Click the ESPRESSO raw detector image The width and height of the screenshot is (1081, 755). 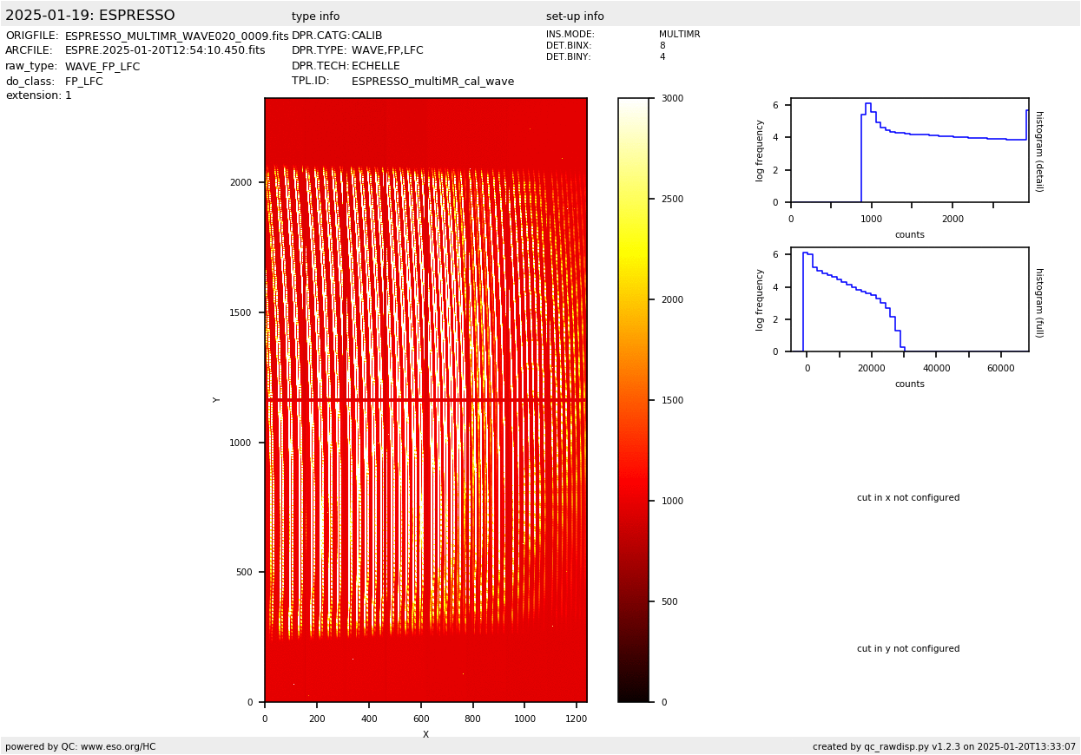pyautogui.click(x=425, y=399)
